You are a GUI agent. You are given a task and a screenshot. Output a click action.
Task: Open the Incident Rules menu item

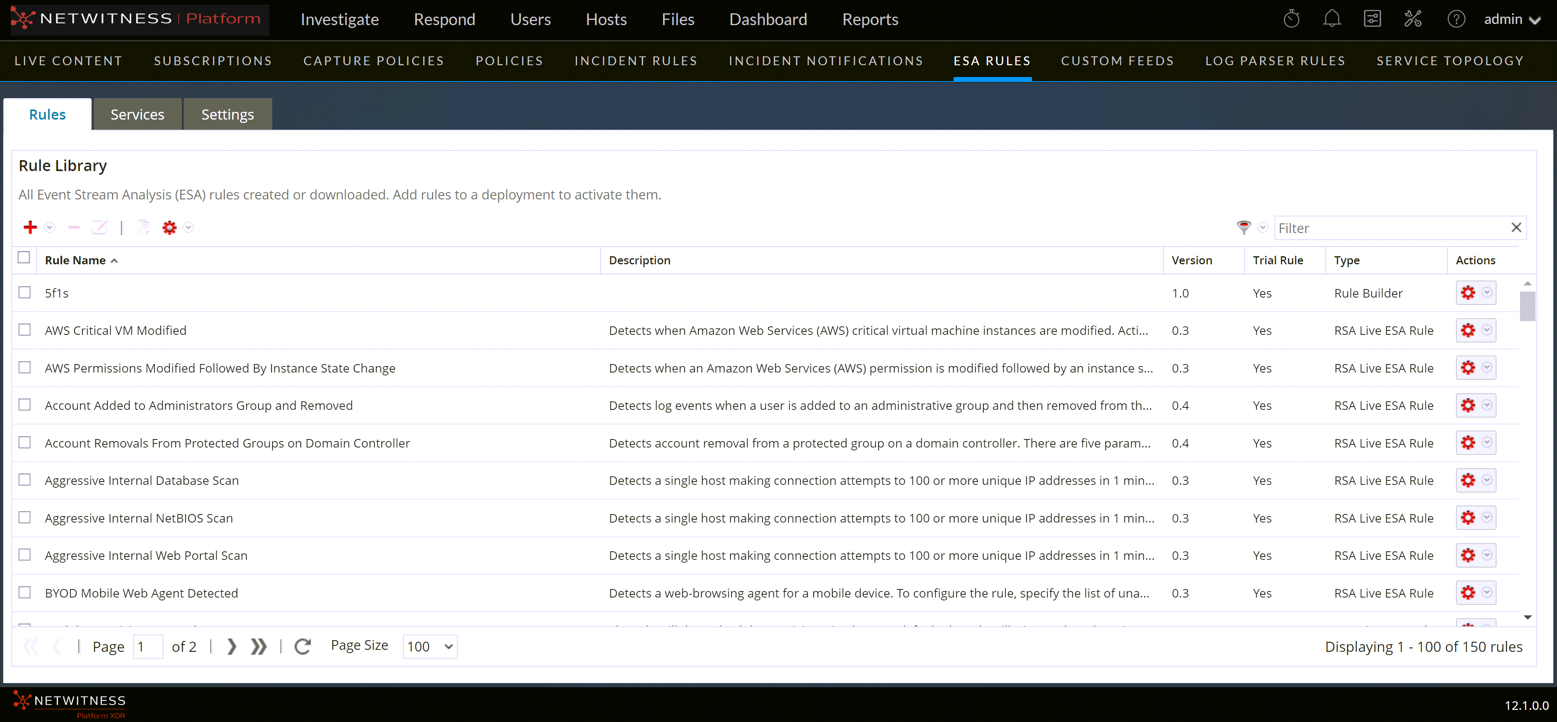pyautogui.click(x=635, y=61)
